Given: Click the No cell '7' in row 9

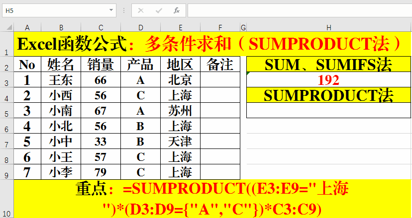Looking at the screenshot, I should pos(27,172).
